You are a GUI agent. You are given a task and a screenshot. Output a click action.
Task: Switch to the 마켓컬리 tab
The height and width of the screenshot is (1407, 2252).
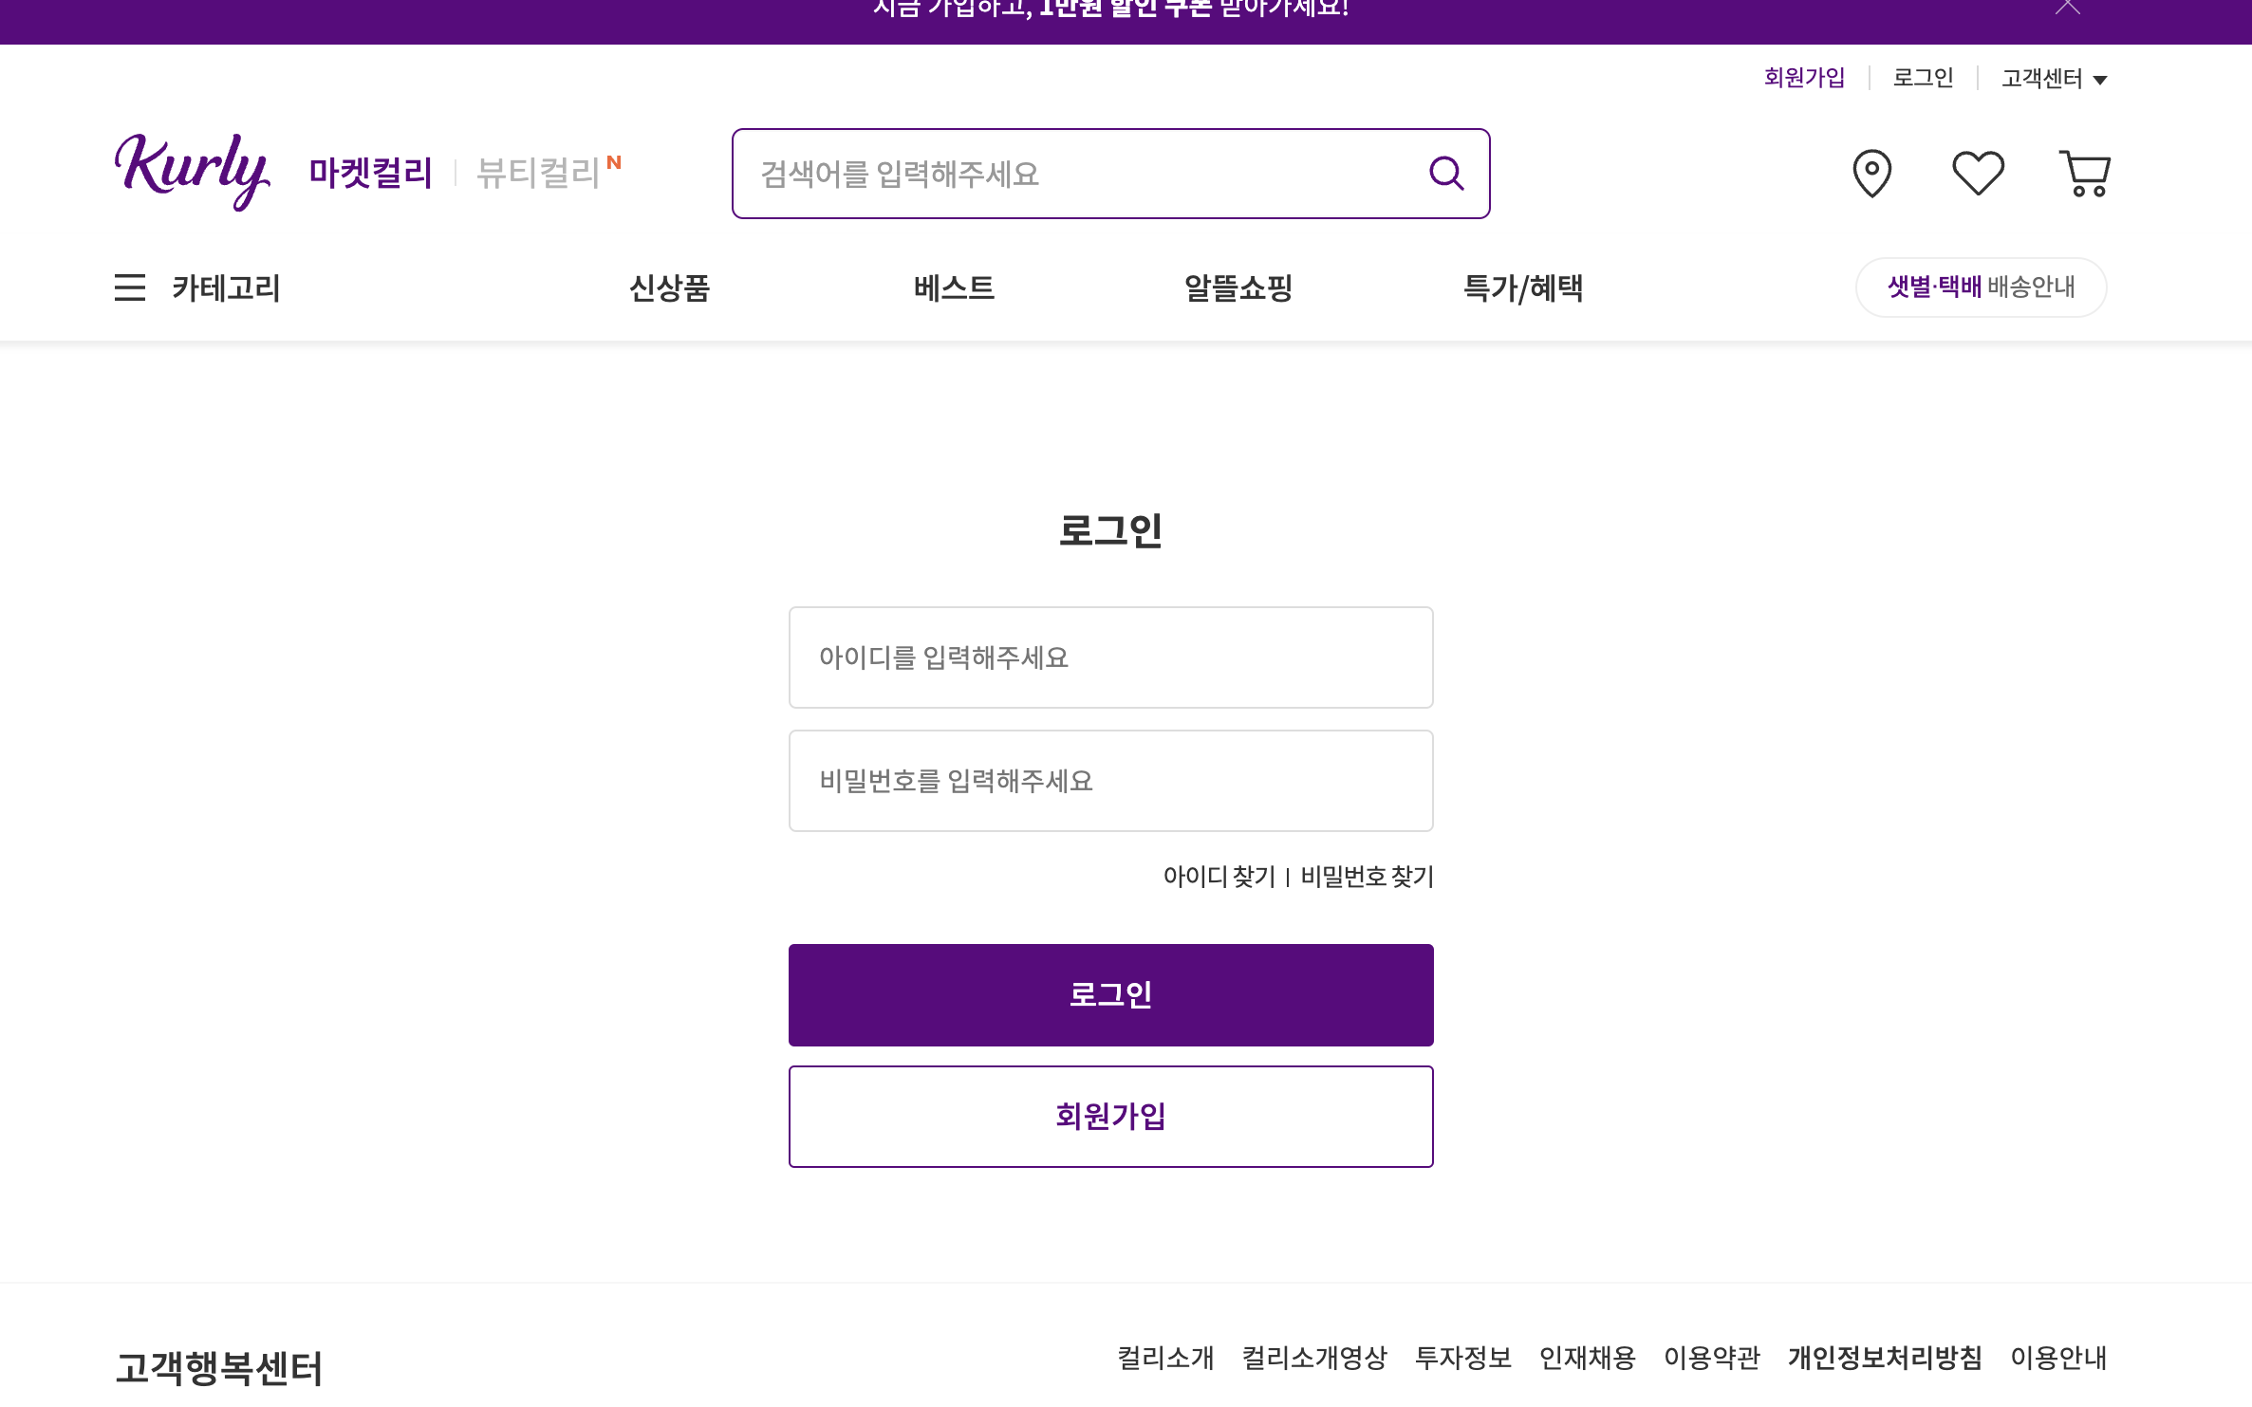[x=370, y=173]
